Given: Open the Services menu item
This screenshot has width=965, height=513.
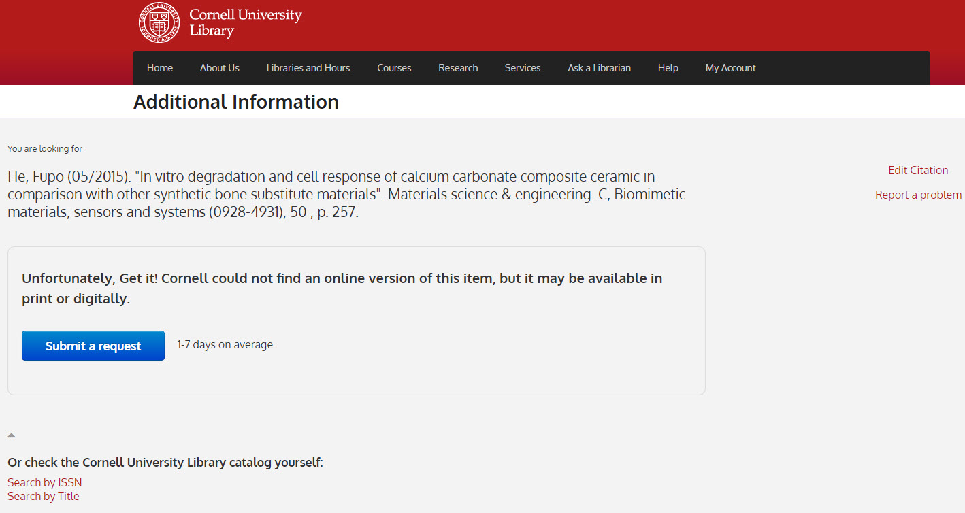Looking at the screenshot, I should click(523, 68).
